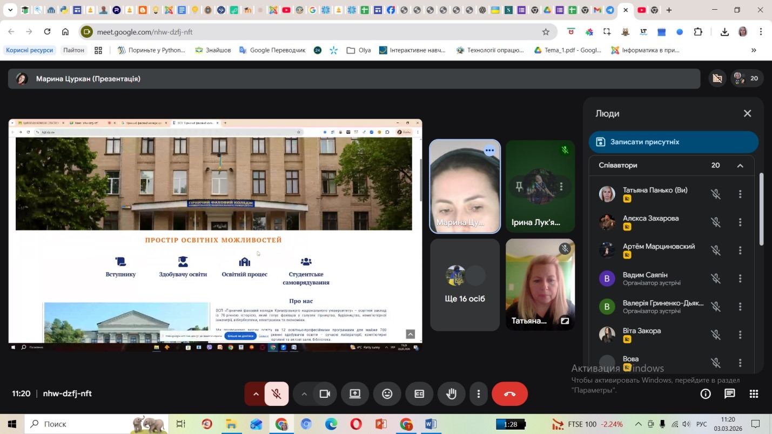The height and width of the screenshot is (434, 772).
Task: Open more options for Віта Закора
Action: point(740,335)
